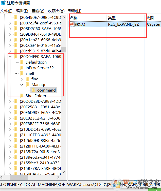Click the folder icon of {212690FB-83E5-4526 key
The height and width of the screenshot is (191, 161).
16,141
